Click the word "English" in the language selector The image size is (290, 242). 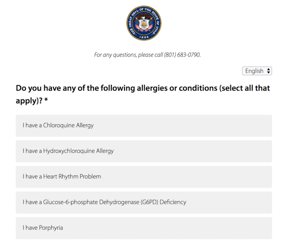click(254, 71)
